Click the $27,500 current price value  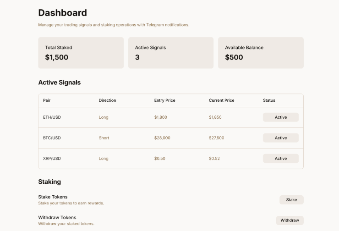coord(217,138)
